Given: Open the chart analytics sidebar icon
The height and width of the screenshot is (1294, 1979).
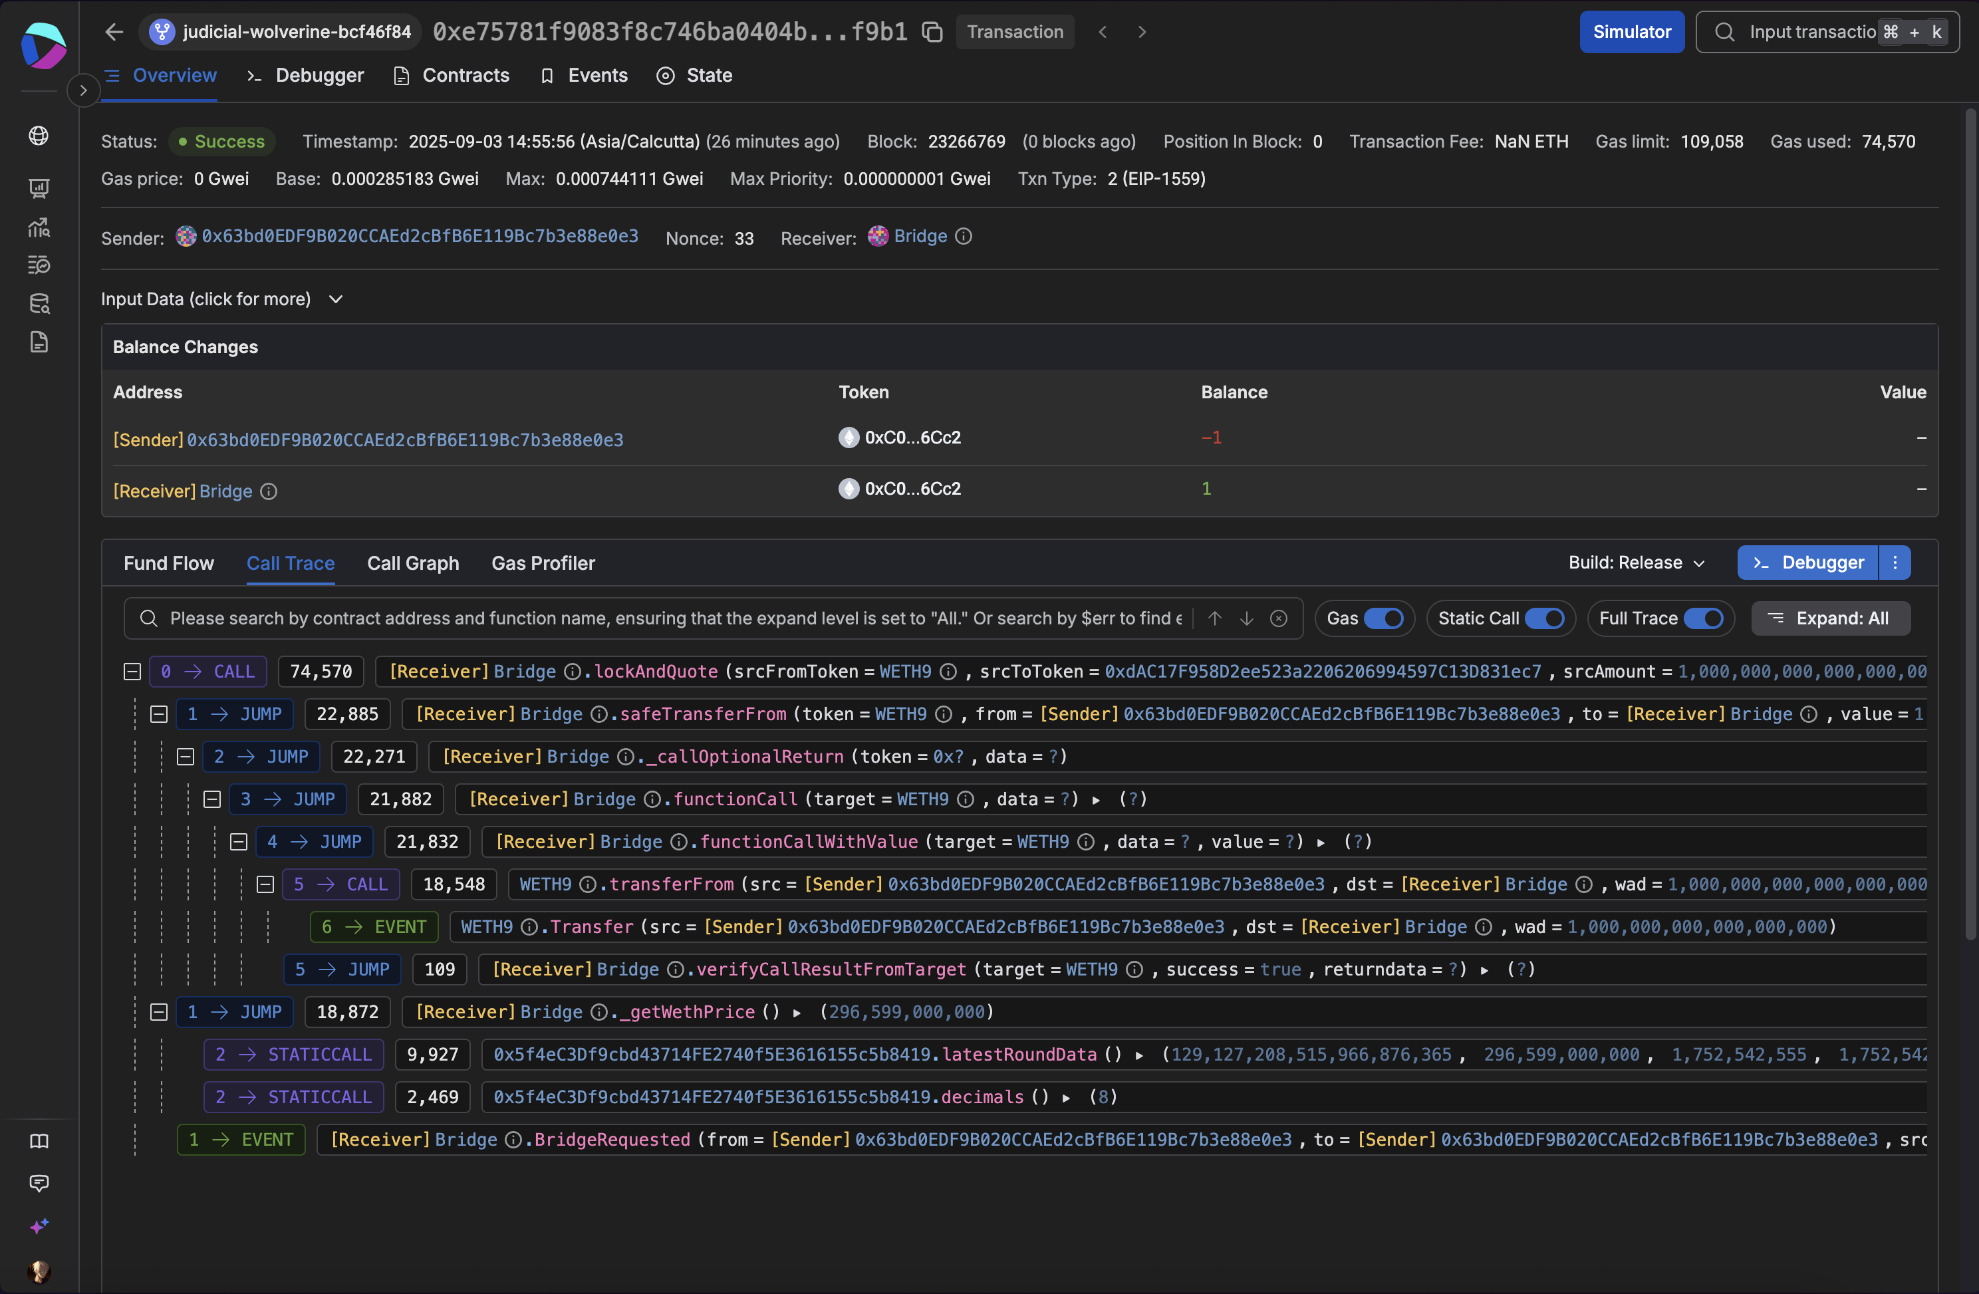Looking at the screenshot, I should coord(39,227).
